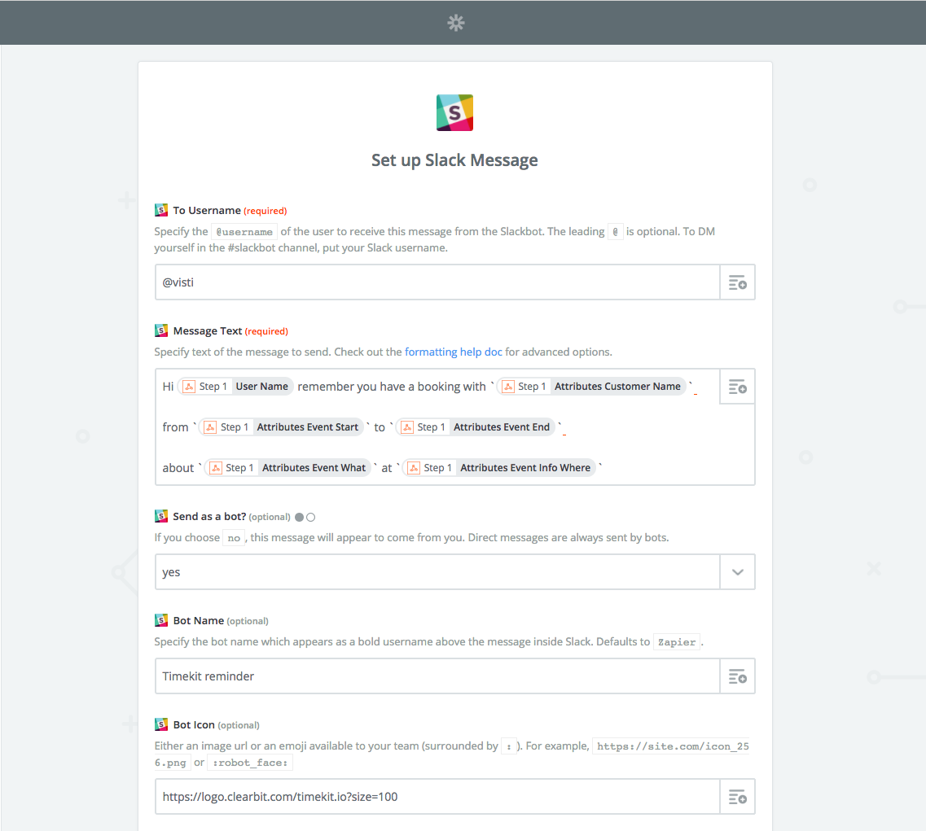Click the @visti username input field
Image resolution: width=926 pixels, height=831 pixels.
[x=437, y=282]
